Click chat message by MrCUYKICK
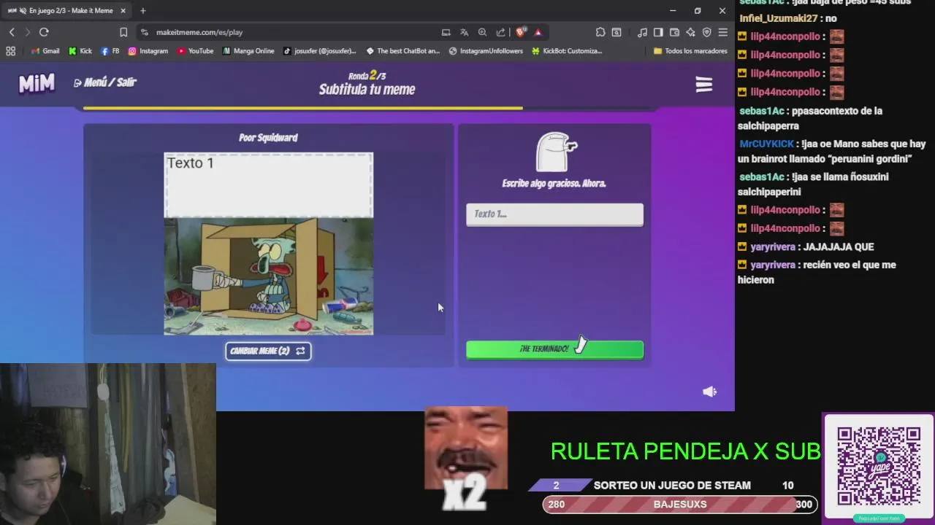Image resolution: width=935 pixels, height=525 pixels. click(832, 151)
